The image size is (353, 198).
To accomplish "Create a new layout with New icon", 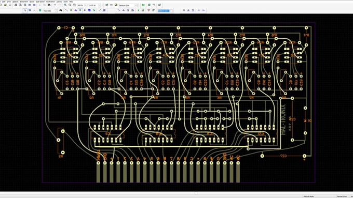I will point(1,5).
